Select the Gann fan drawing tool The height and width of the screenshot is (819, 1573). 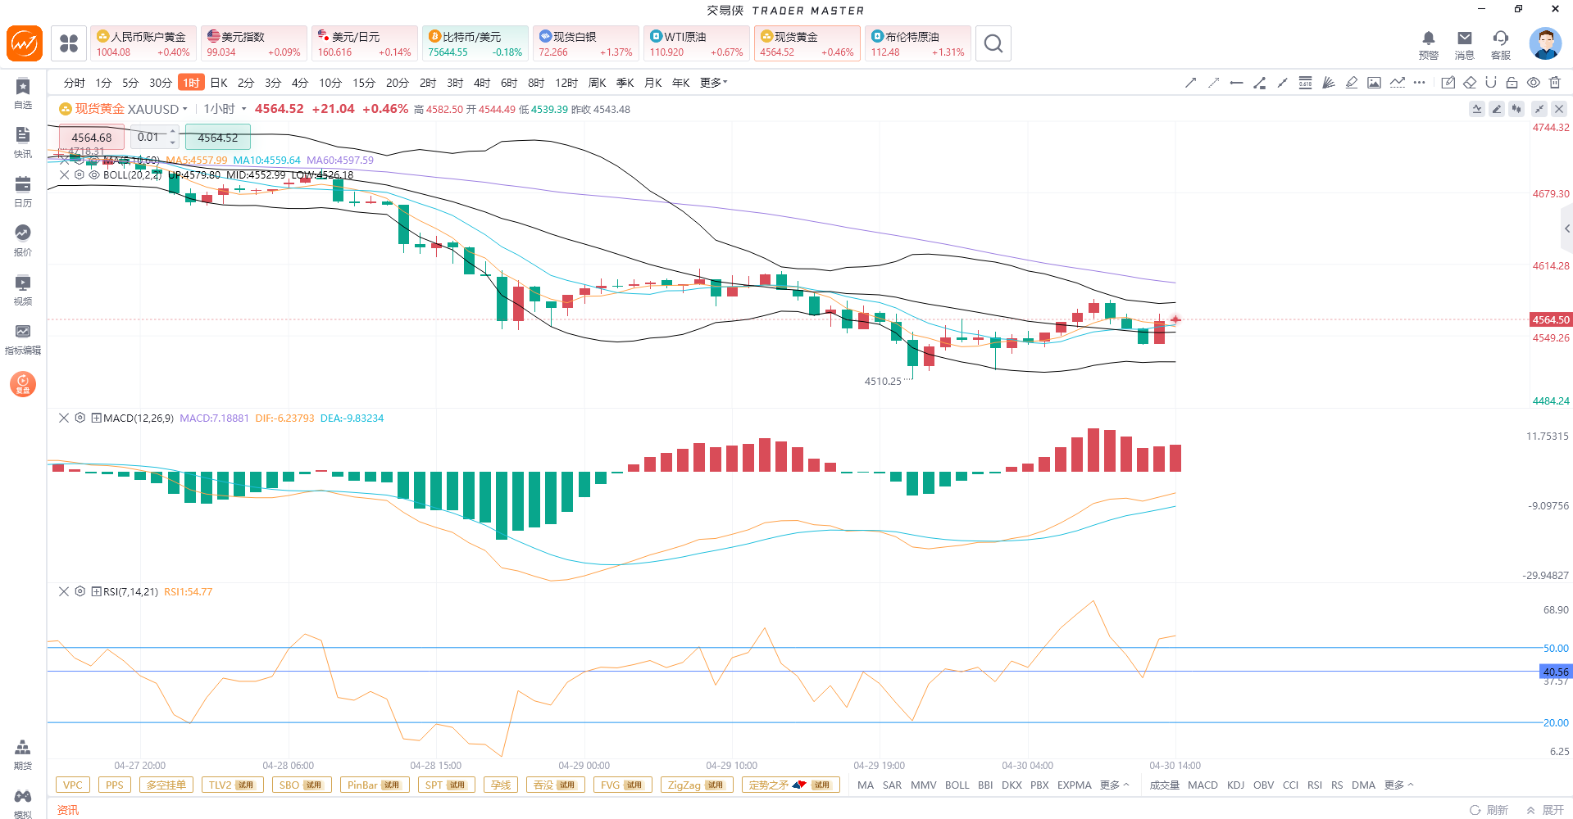tap(1328, 83)
